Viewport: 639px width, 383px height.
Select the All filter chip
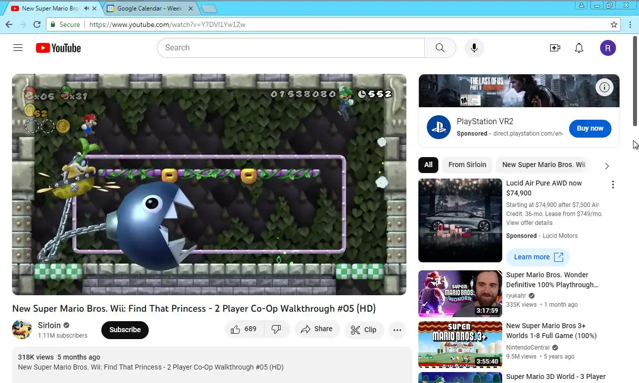428,165
